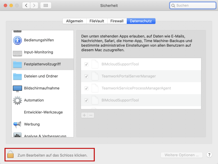Select the Input-Monitoring keyboard icon
Viewport: 218px width, 164px height.
point(17,52)
